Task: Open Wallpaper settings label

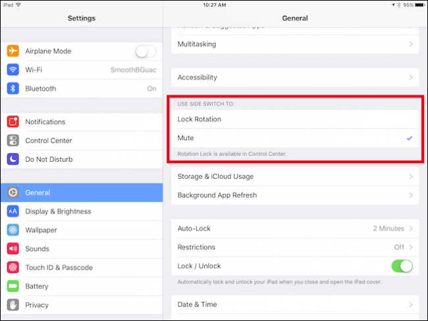Action: [x=41, y=230]
